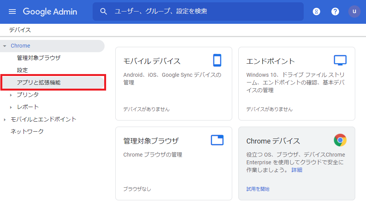Expand the レポート tree arrow
366x203 pixels.
point(11,107)
